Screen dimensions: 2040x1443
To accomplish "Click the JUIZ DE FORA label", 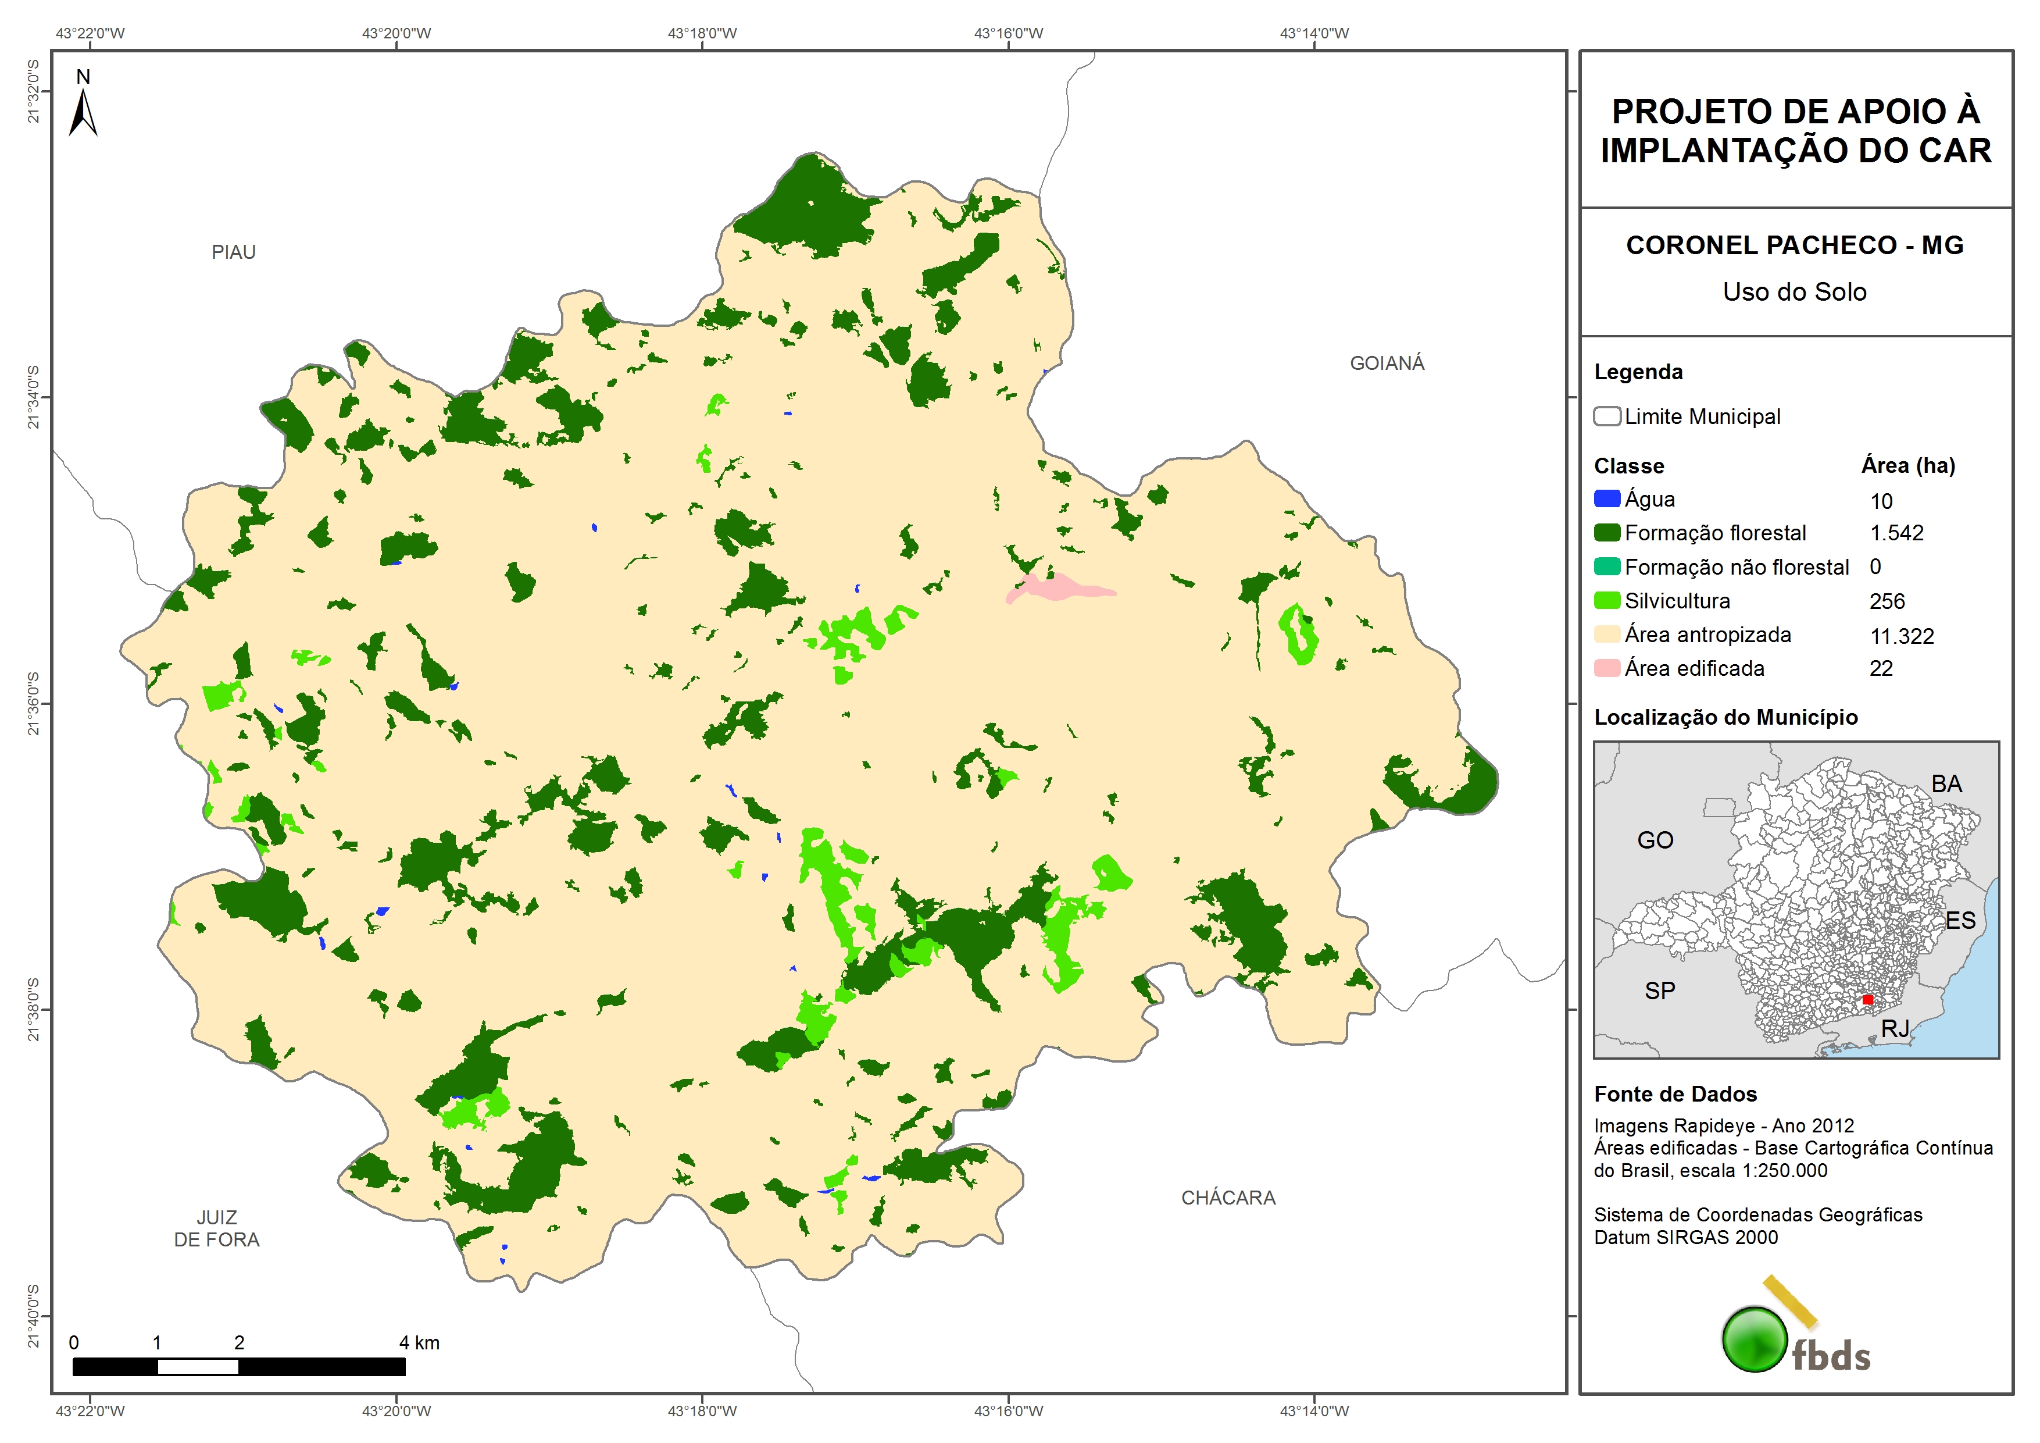I will (217, 1229).
